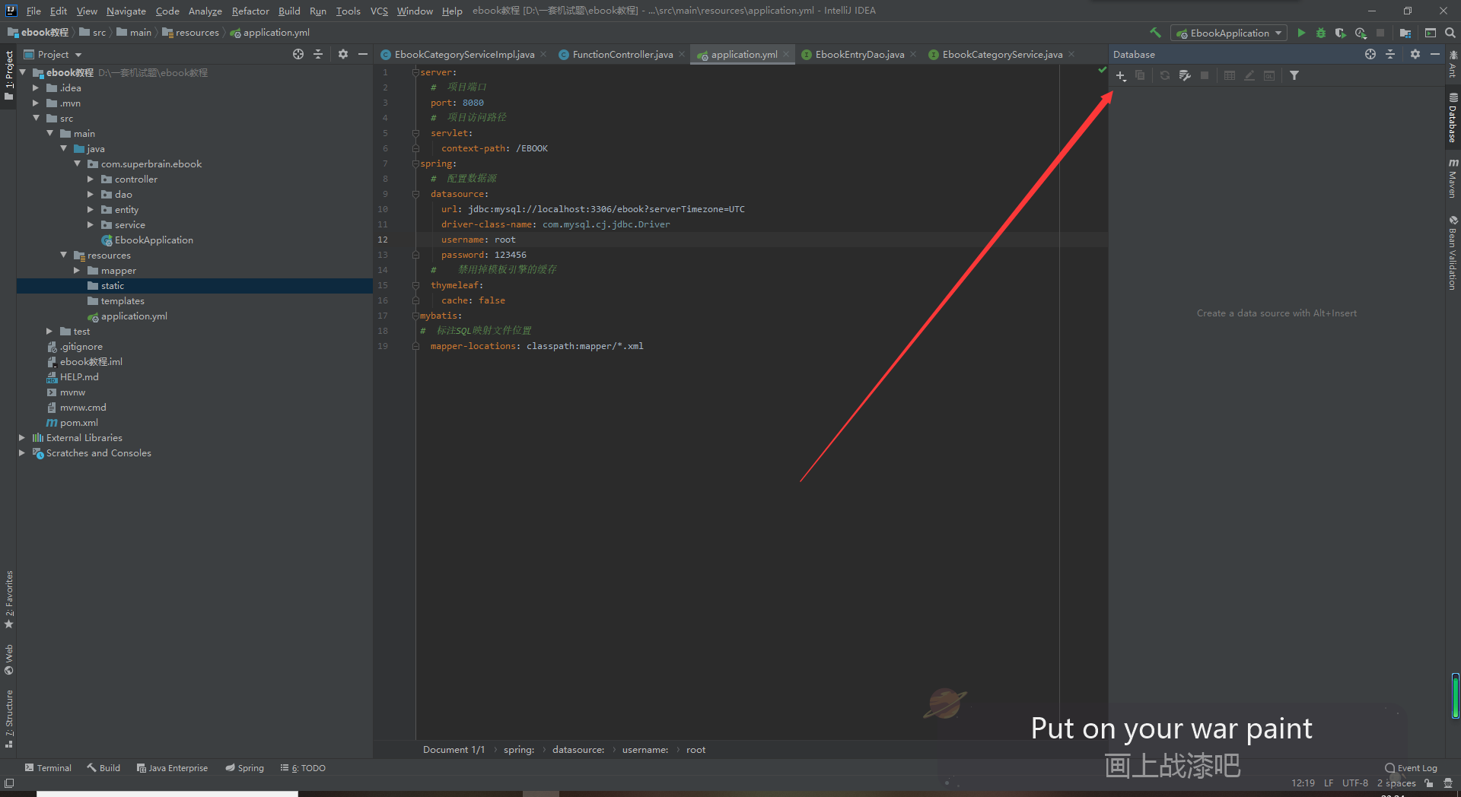Open the Java Enterprise tool window

[x=172, y=767]
